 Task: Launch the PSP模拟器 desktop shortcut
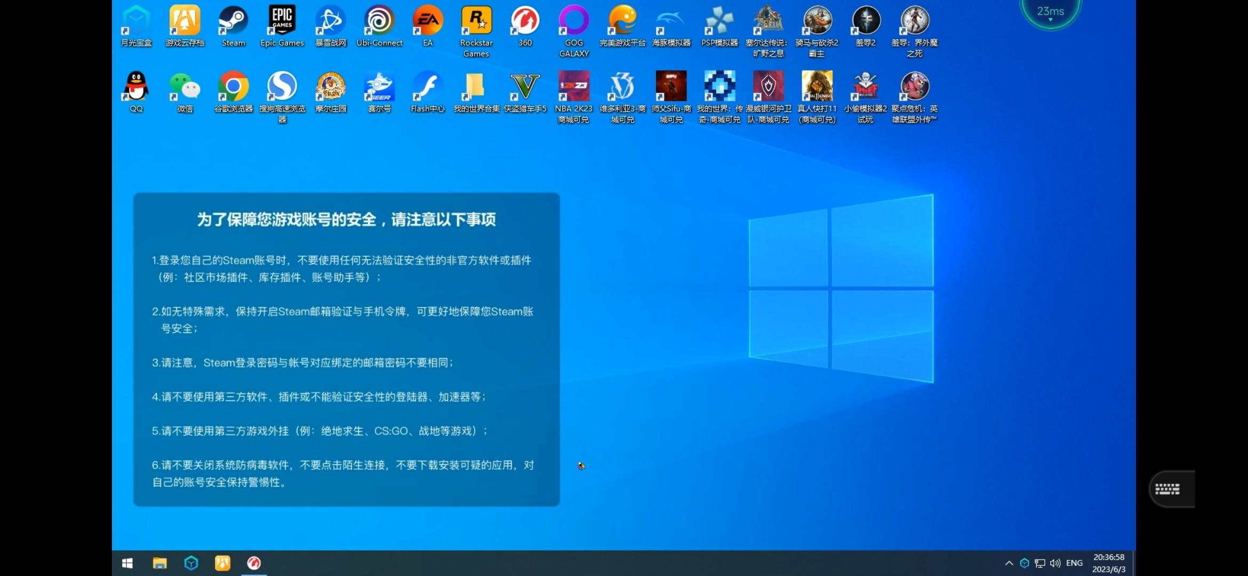719,26
